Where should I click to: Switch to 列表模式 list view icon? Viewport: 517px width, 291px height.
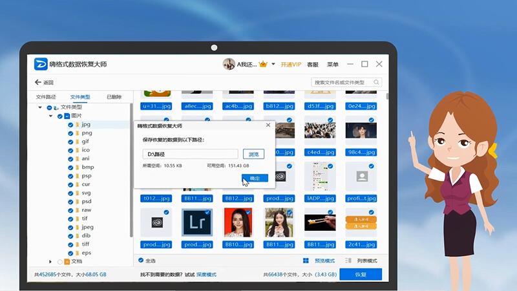pos(348,261)
